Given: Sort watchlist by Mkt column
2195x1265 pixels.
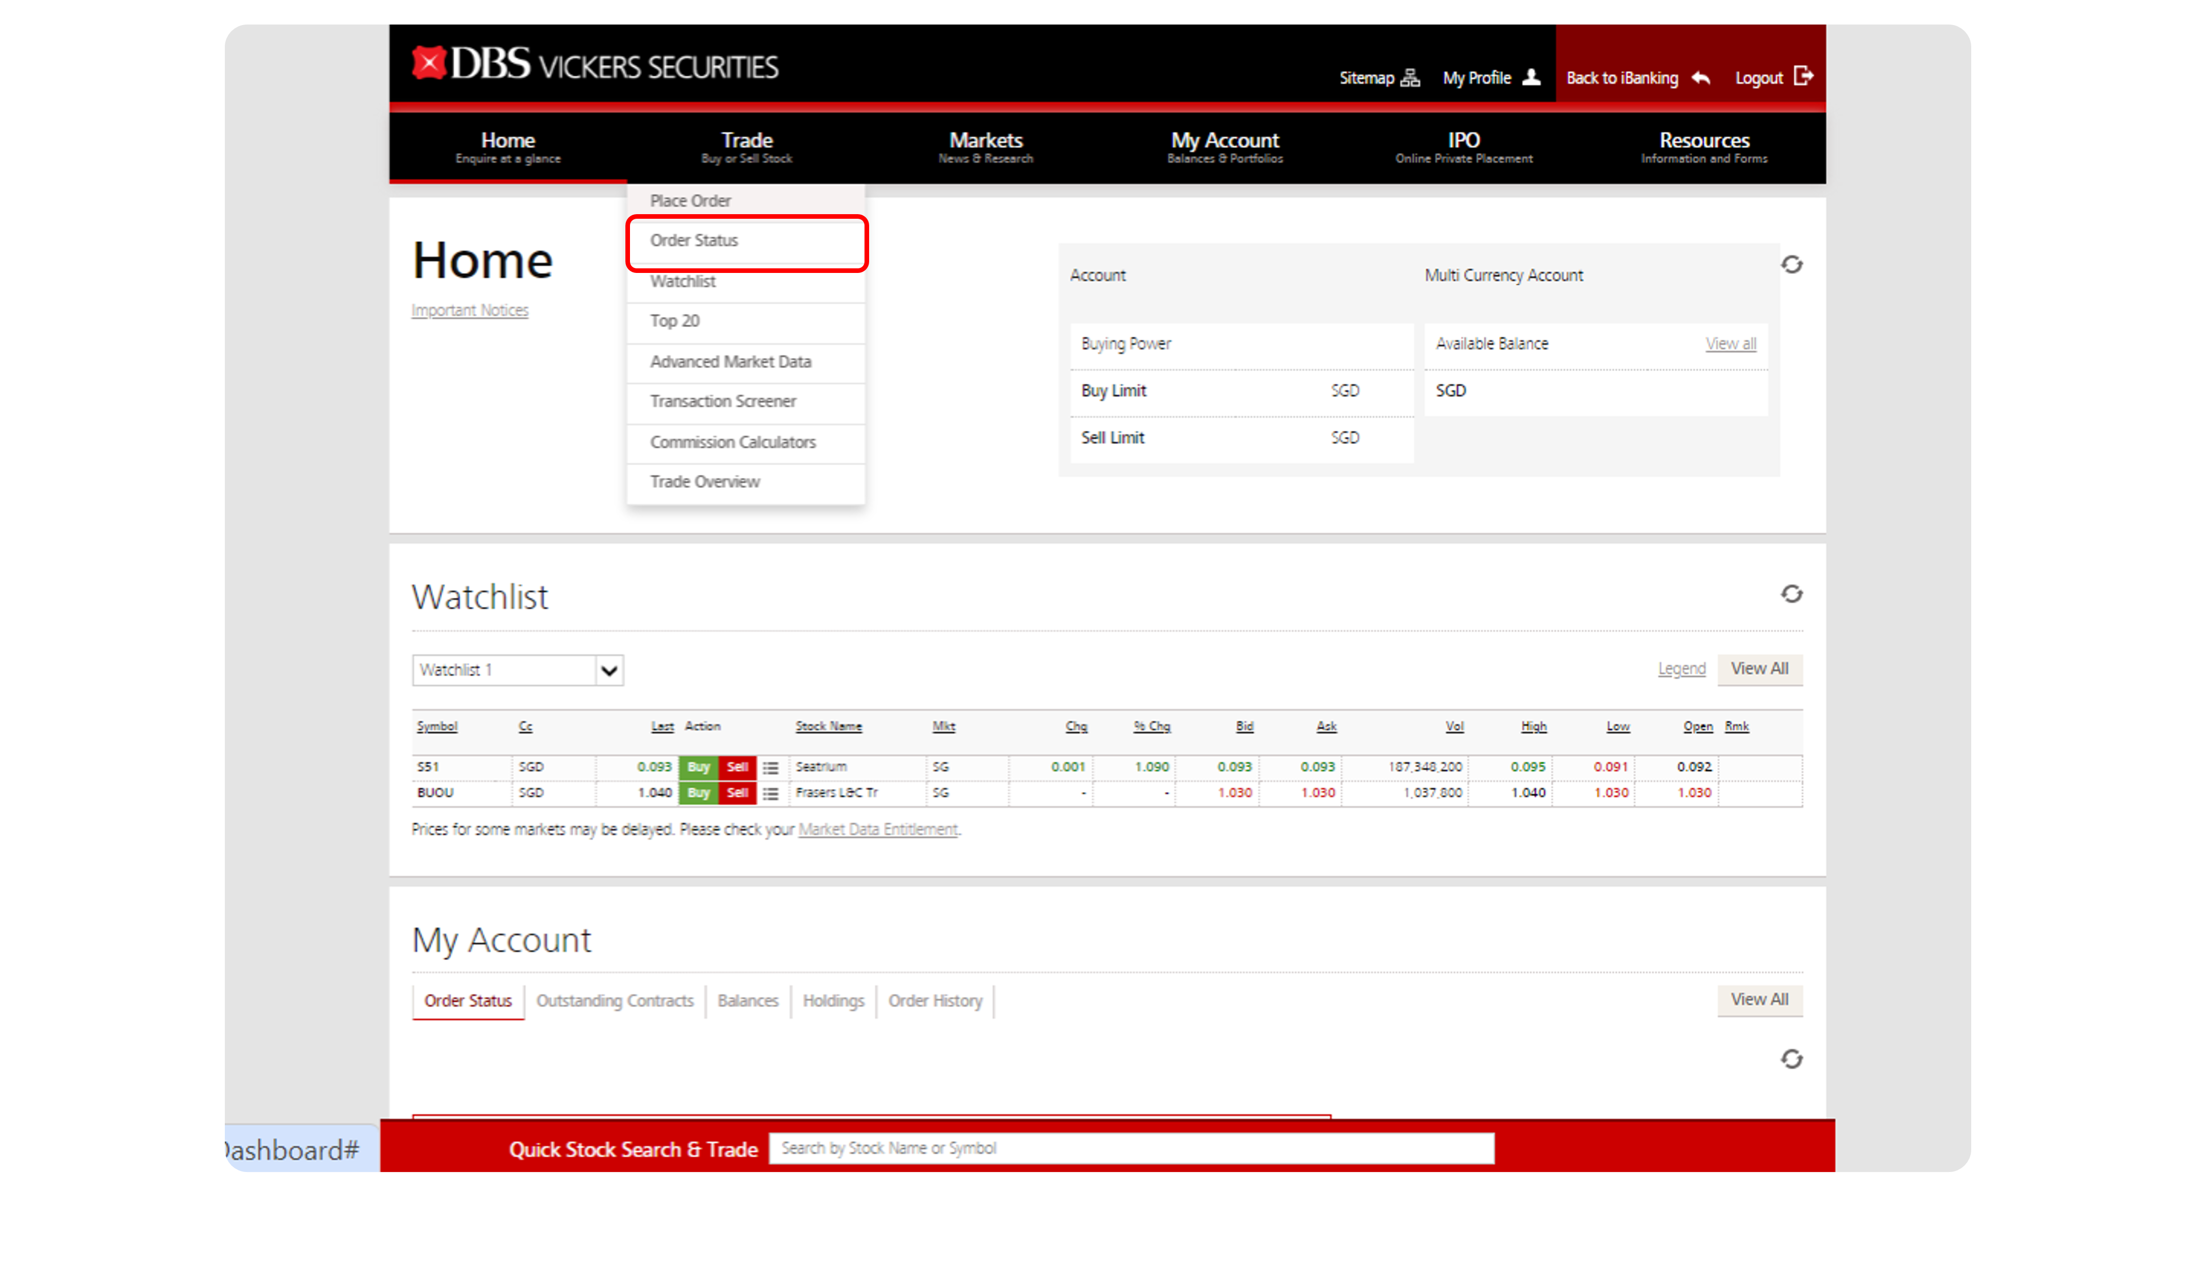Looking at the screenshot, I should tap(944, 726).
